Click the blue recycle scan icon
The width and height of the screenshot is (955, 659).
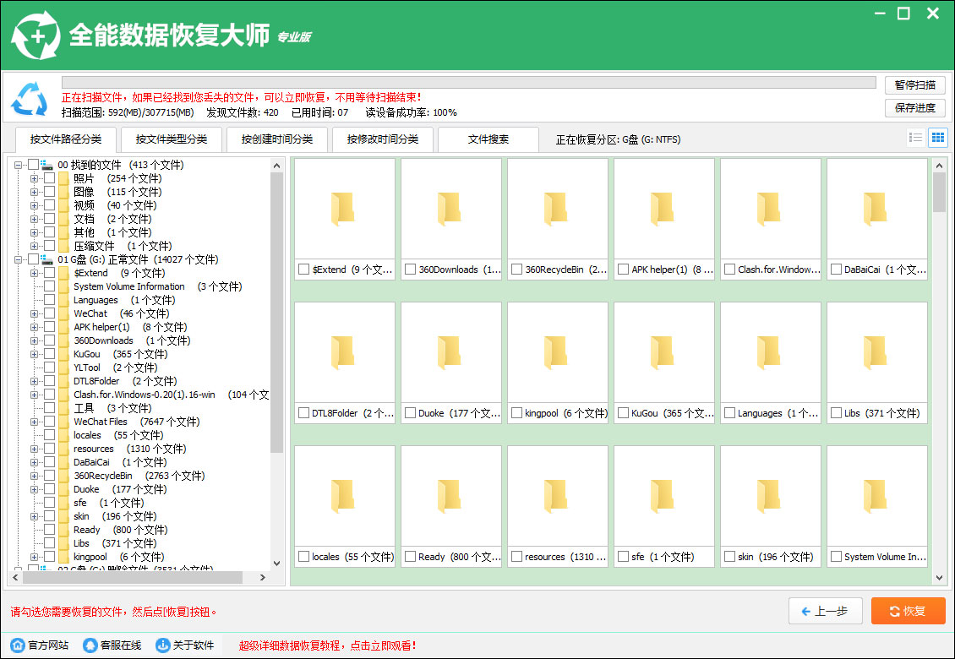point(30,98)
